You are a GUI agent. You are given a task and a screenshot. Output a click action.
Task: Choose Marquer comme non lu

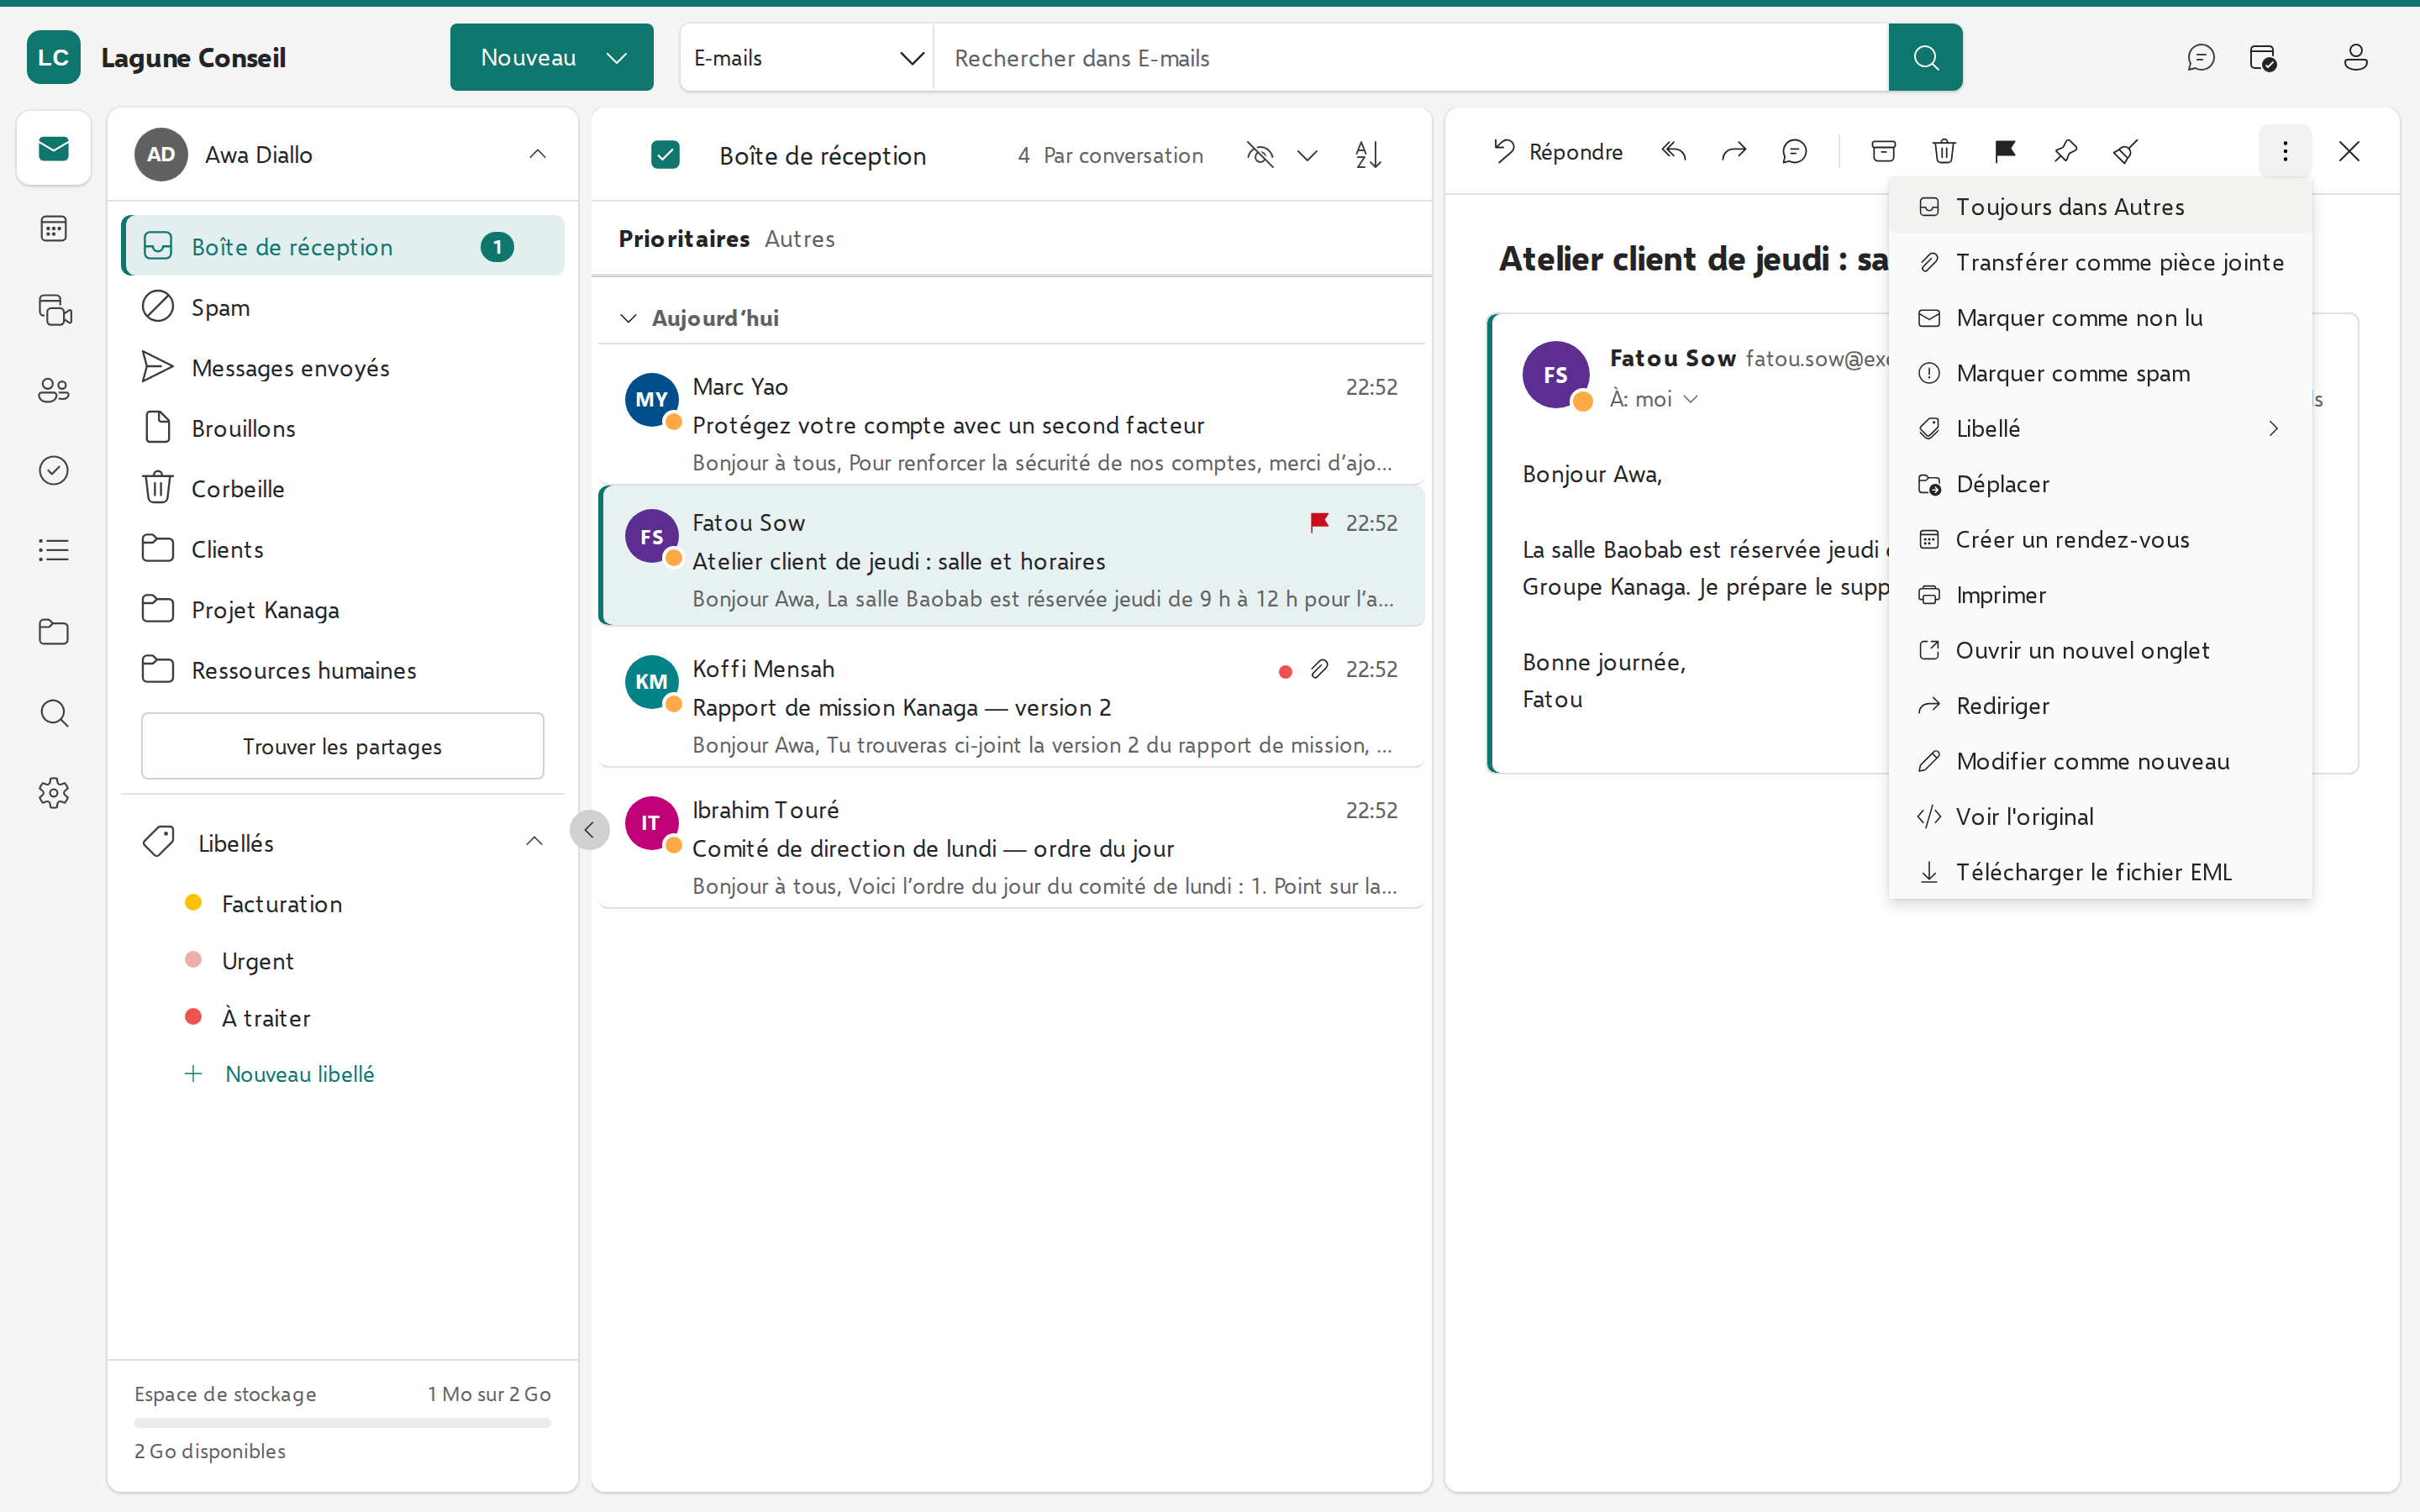pos(2100,318)
